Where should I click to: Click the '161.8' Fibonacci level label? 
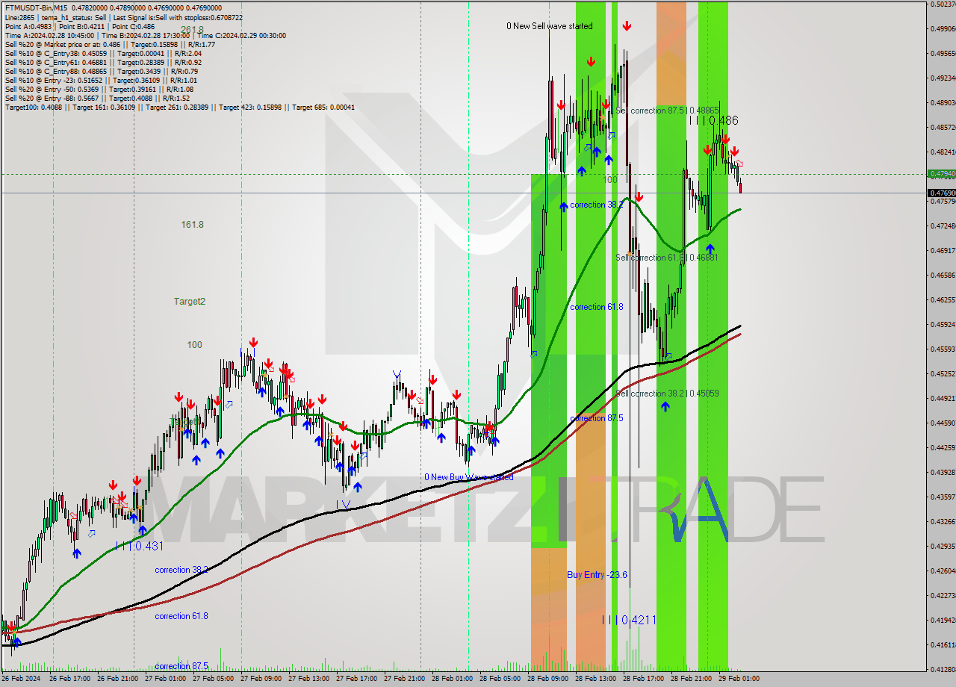(x=192, y=225)
